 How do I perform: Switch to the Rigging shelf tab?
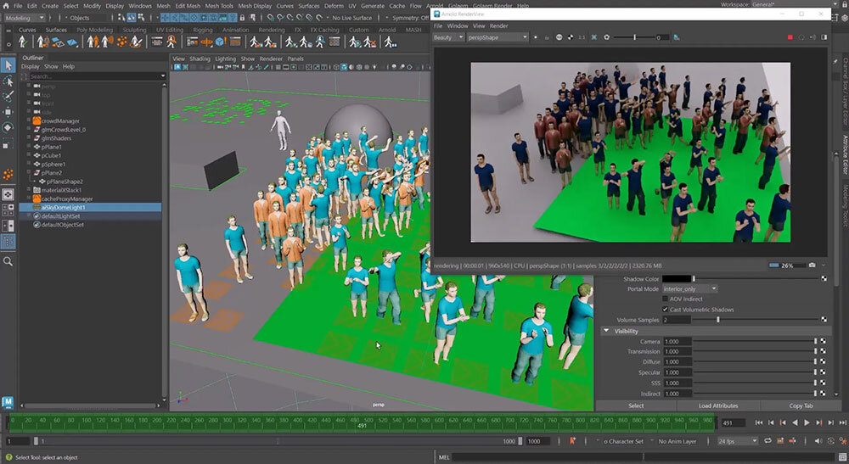[203, 30]
